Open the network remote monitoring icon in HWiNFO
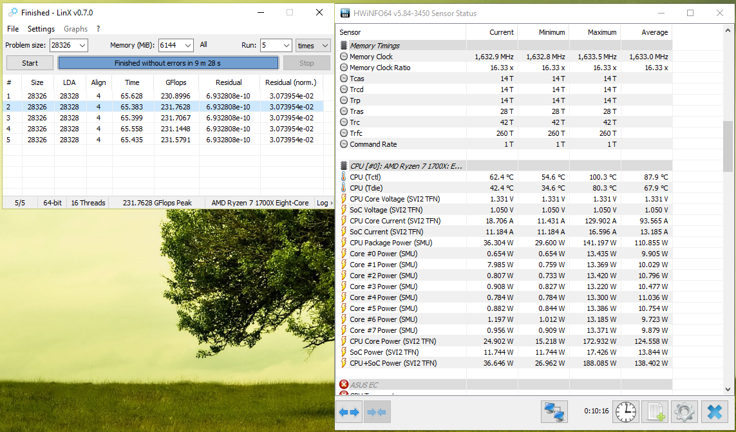The height and width of the screenshot is (432, 736). 554,412
